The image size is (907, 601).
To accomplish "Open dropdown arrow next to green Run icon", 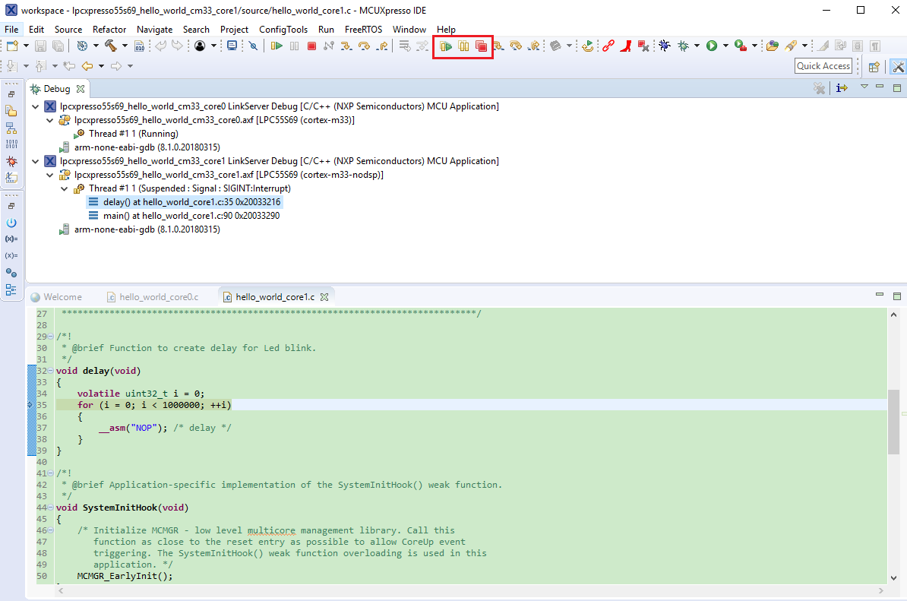I will 725,46.
